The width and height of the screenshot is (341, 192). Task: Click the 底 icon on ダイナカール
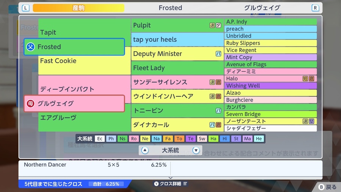[x=218, y=125]
